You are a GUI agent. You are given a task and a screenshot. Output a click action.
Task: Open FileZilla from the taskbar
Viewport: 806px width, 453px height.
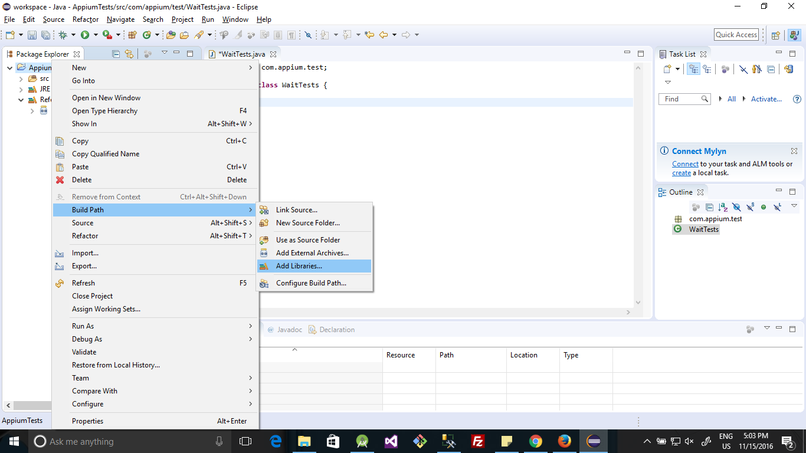[x=478, y=441]
